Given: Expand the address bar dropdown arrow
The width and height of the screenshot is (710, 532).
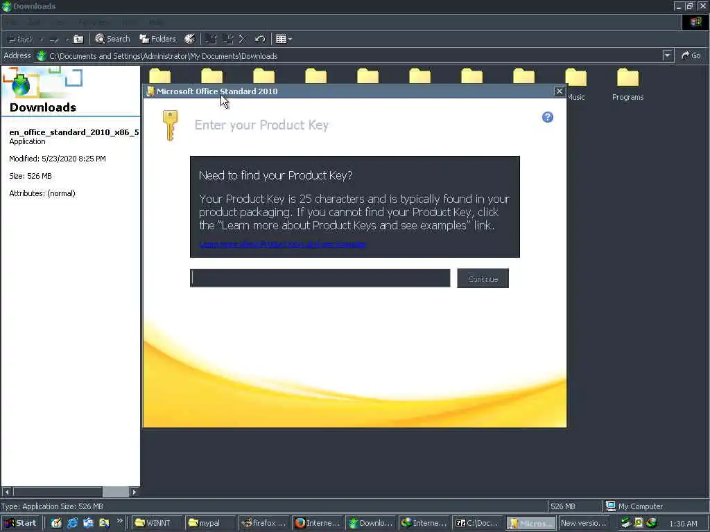Looking at the screenshot, I should tap(667, 55).
